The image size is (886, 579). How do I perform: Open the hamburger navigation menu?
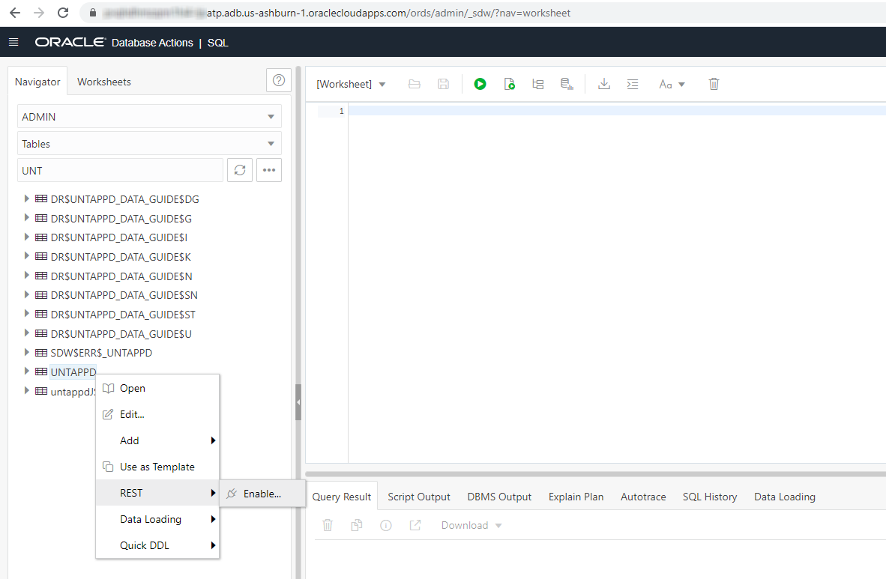pyautogui.click(x=14, y=43)
